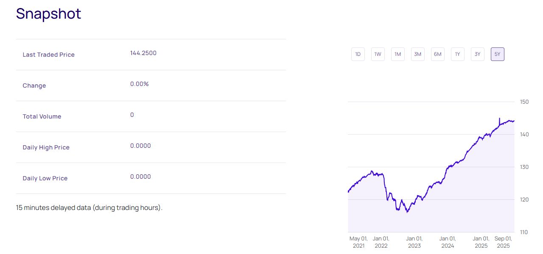Click the 15 minutes delayed data note
This screenshot has height=254, width=543.
coord(89,208)
